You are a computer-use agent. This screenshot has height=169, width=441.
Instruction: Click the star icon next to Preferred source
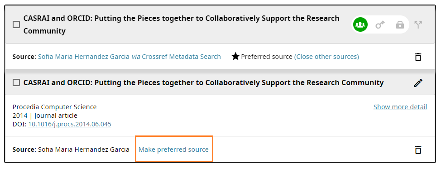(235, 56)
